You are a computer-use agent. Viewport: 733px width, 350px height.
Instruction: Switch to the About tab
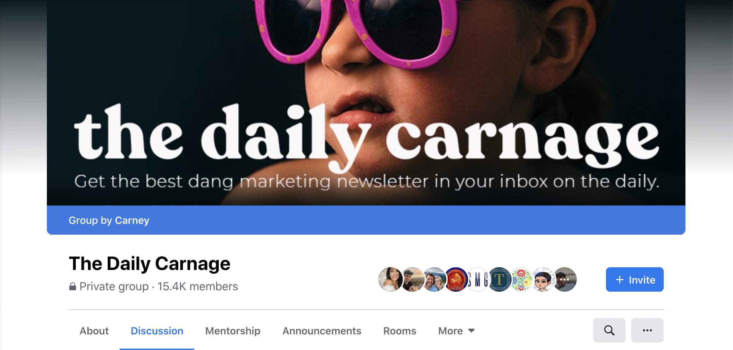(94, 331)
